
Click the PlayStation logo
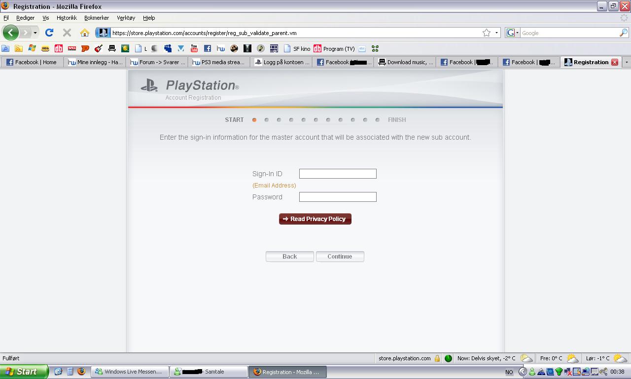point(190,85)
